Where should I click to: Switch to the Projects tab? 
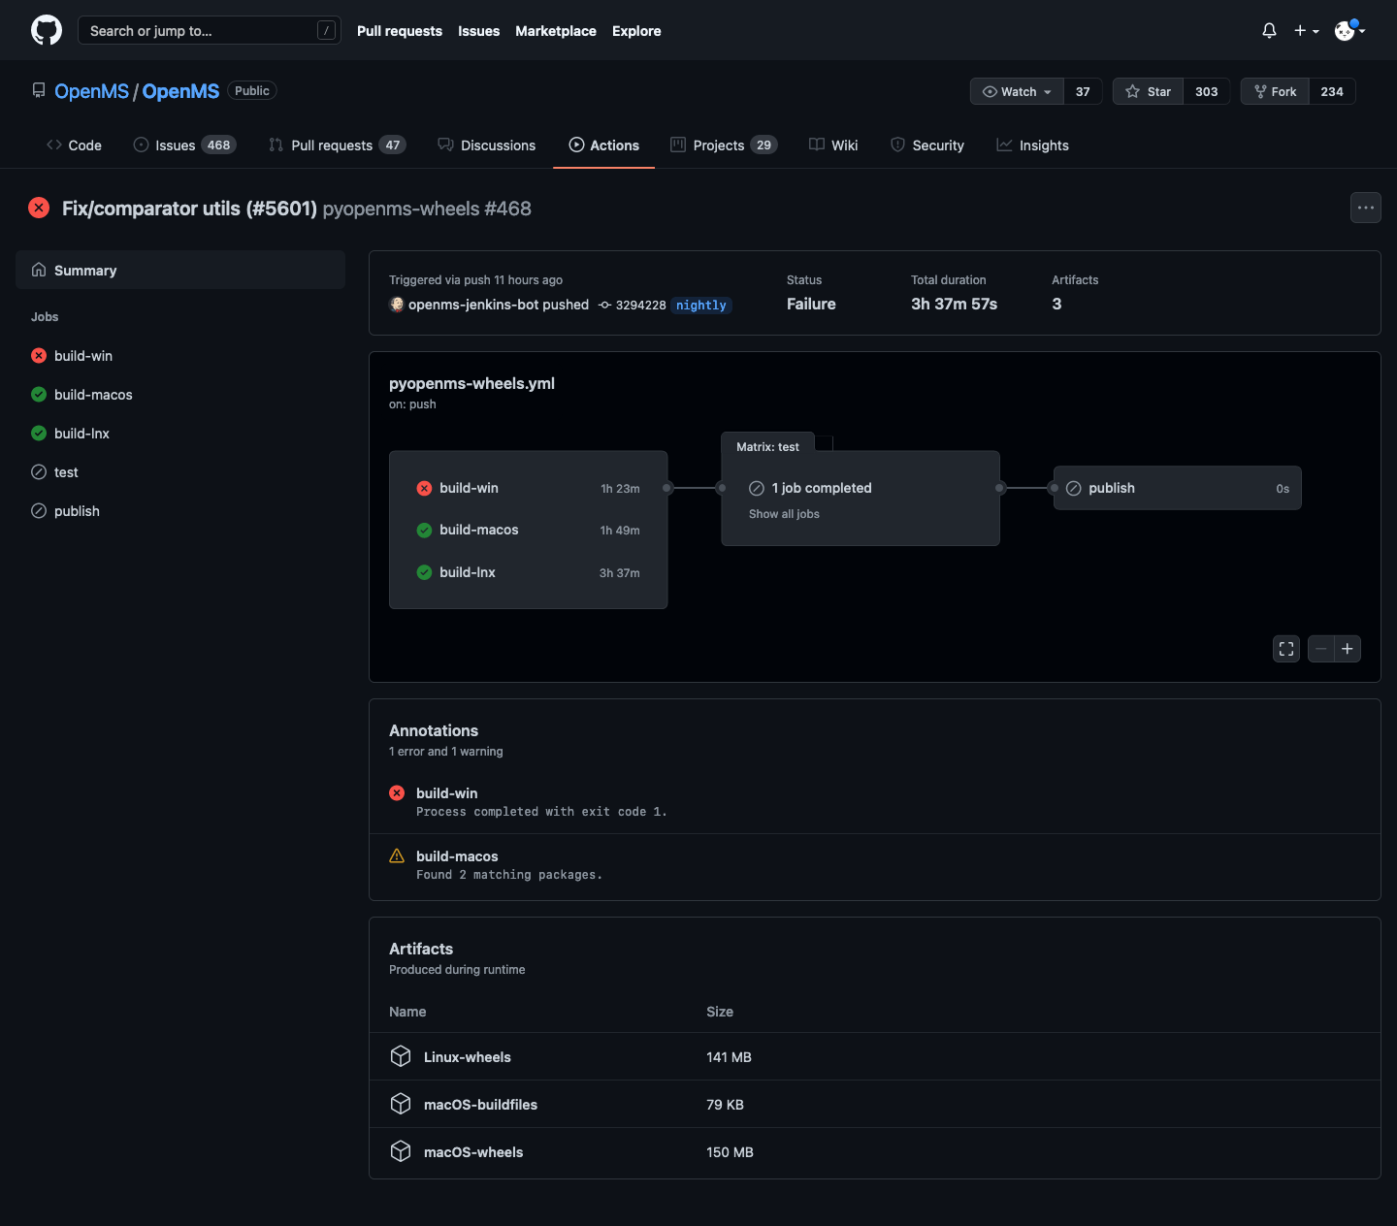(x=724, y=145)
